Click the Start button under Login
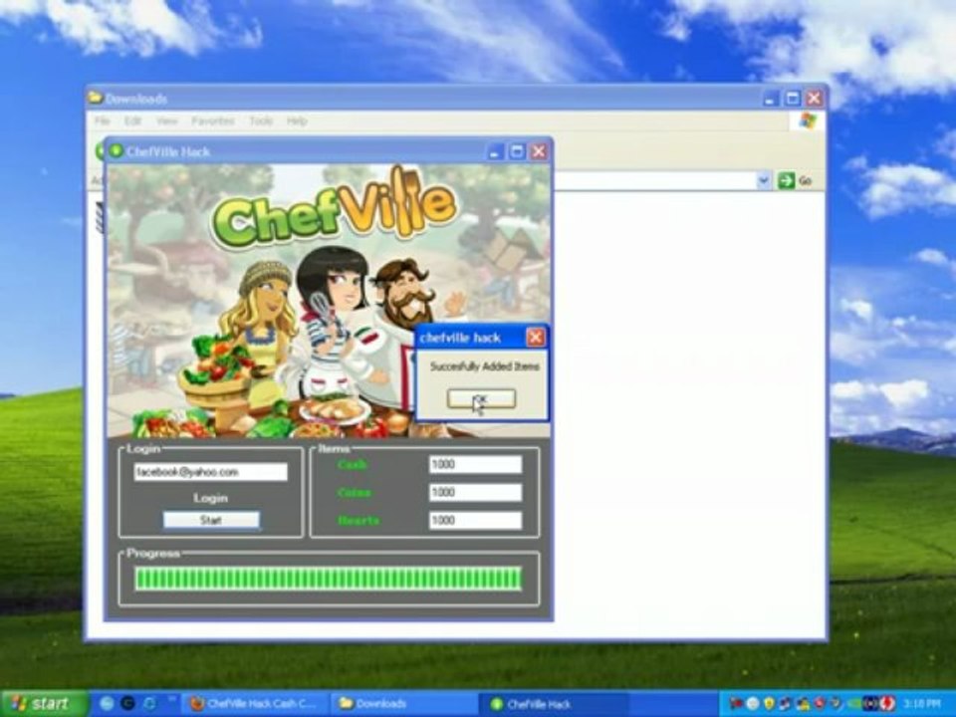This screenshot has height=717, width=956. click(x=211, y=520)
